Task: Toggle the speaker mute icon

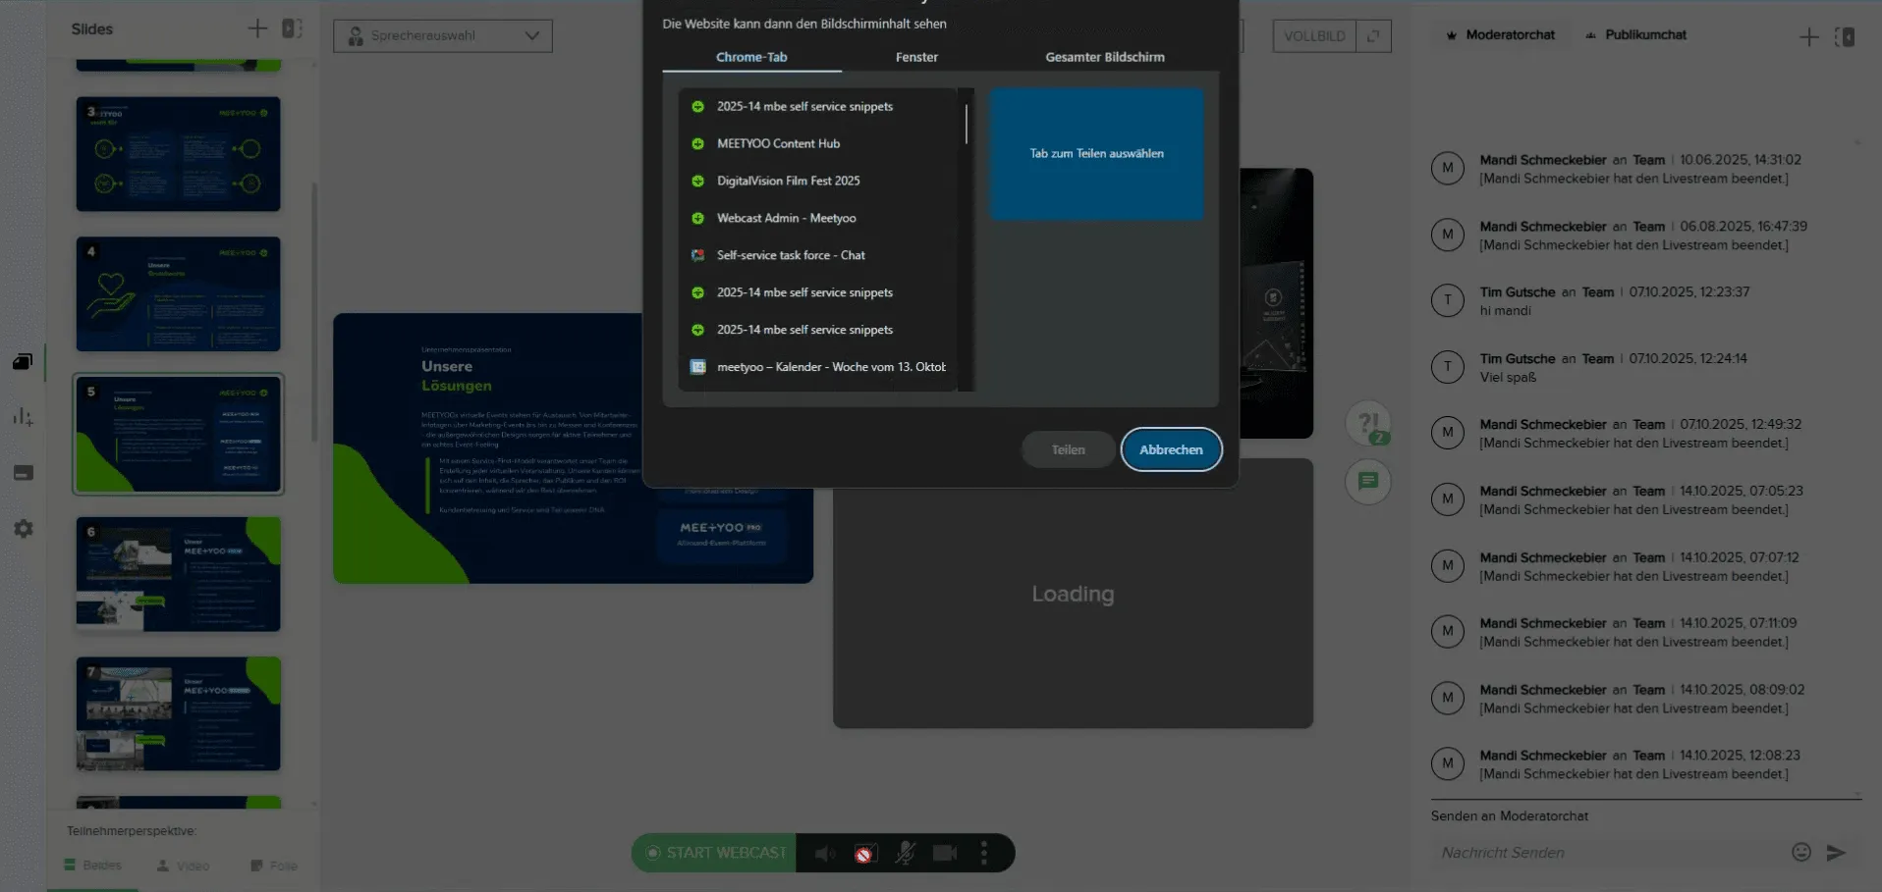Action: tap(824, 853)
